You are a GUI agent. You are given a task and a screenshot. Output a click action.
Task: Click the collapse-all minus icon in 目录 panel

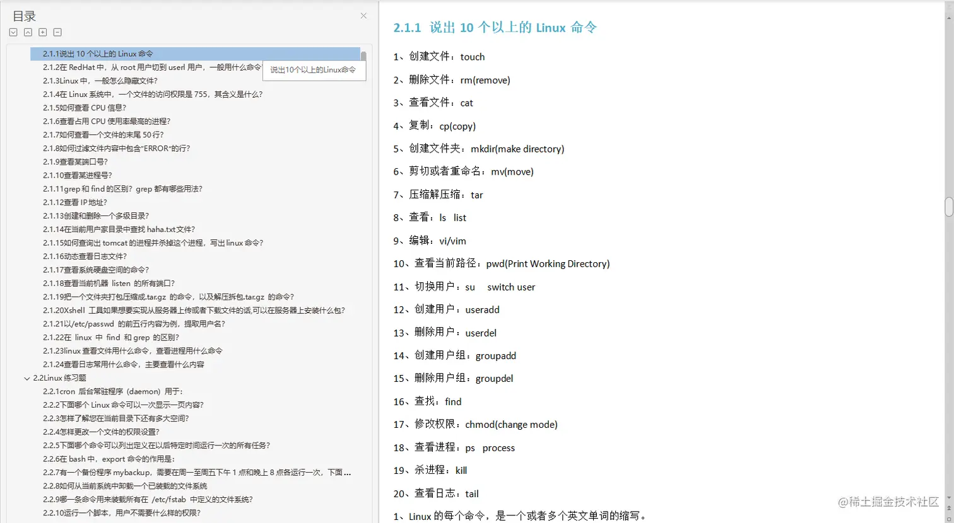coord(57,32)
